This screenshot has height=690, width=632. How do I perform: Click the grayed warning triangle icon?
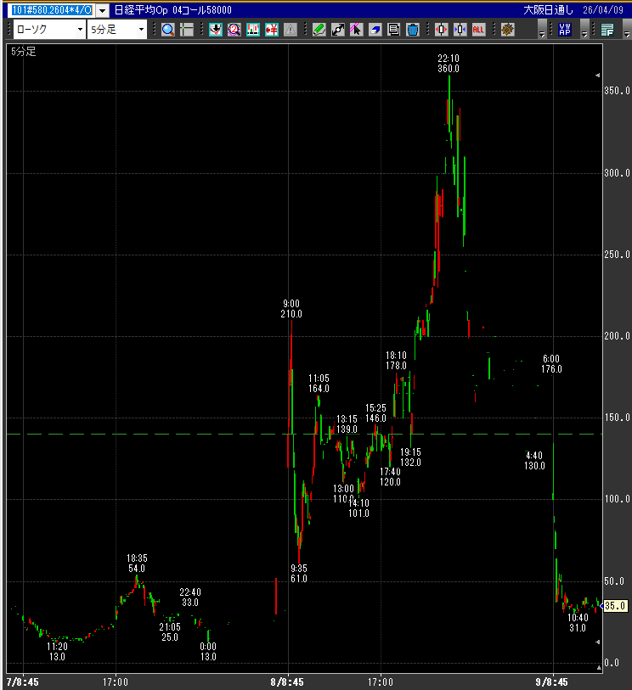click(x=291, y=30)
